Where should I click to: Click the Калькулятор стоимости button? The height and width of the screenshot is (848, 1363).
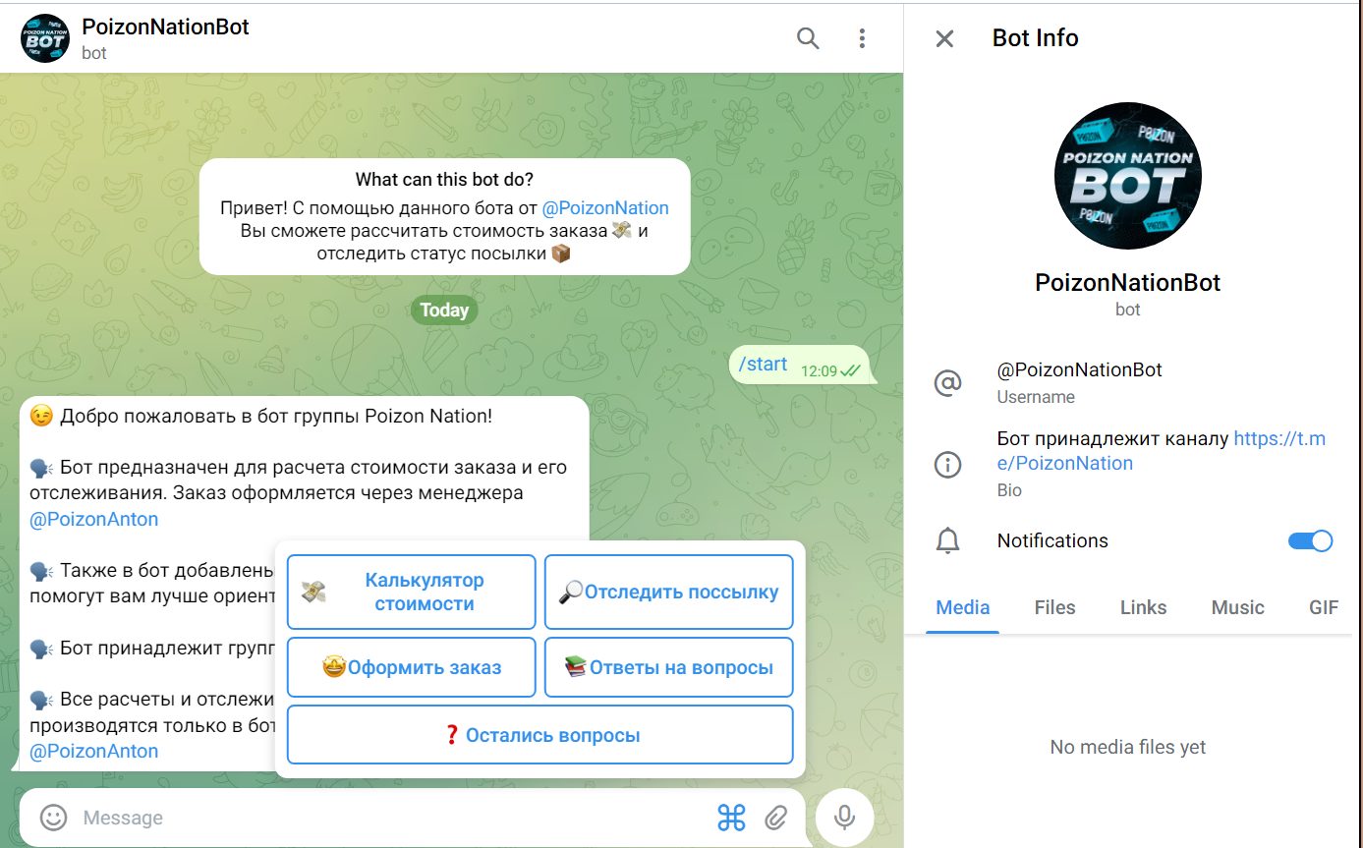point(412,593)
